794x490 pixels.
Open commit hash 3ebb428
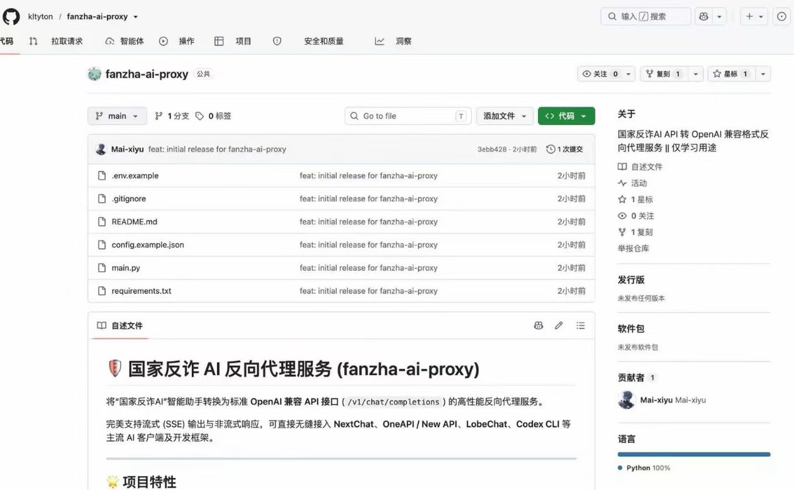click(492, 150)
